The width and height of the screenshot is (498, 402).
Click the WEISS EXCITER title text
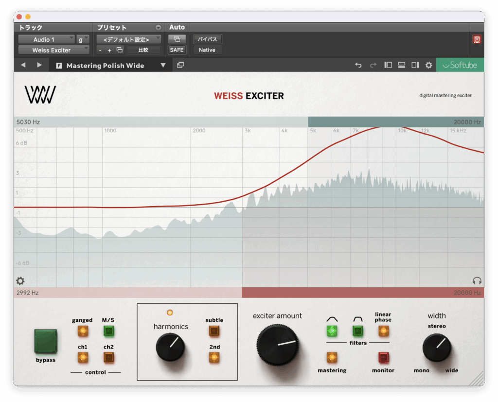click(x=249, y=96)
